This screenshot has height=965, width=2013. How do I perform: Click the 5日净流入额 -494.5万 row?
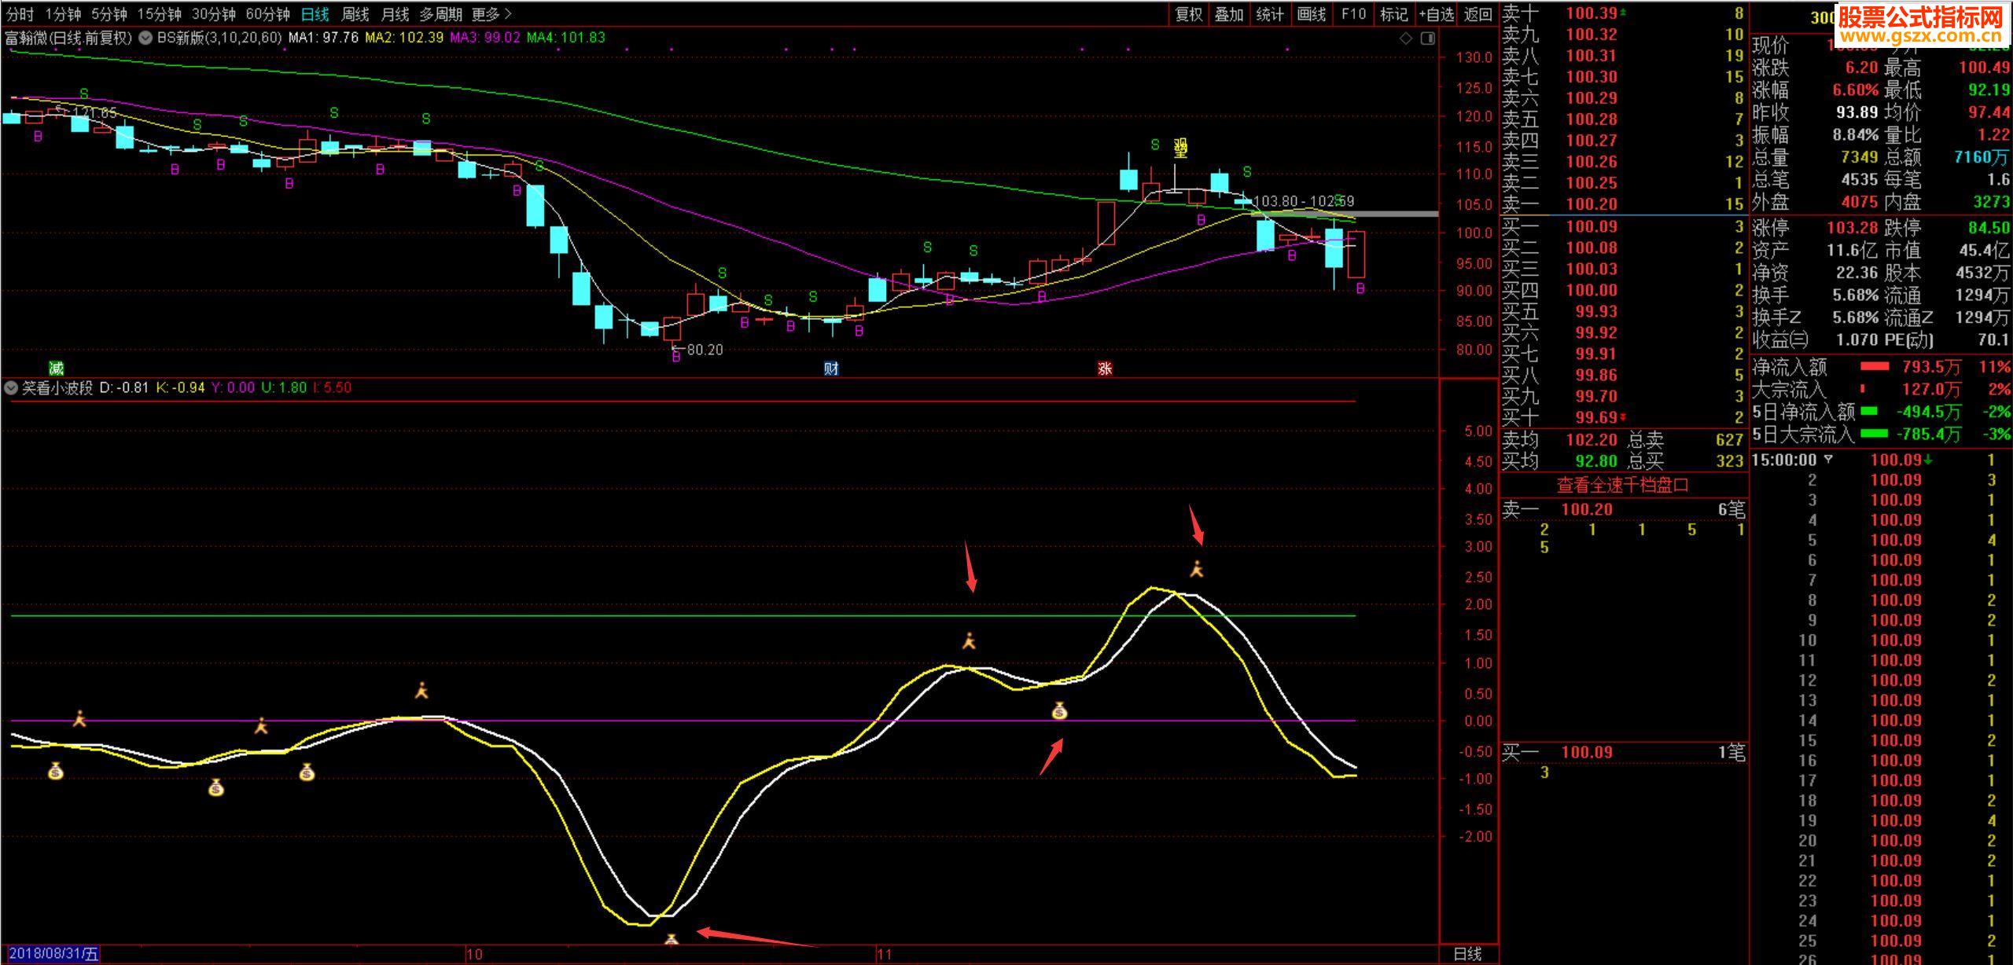[1882, 411]
